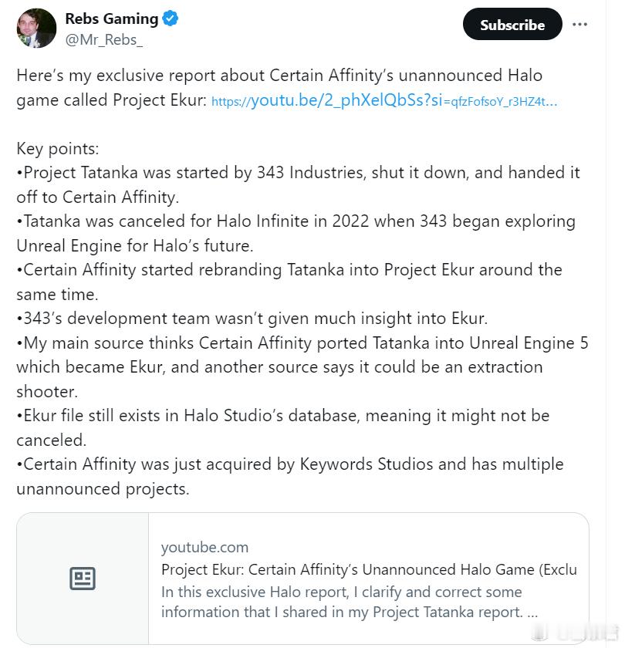This screenshot has width=625, height=648.
Task: Open the youtu.be video link
Action: coord(384,100)
